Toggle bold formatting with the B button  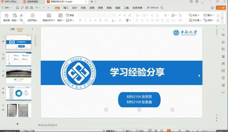coord(80,20)
